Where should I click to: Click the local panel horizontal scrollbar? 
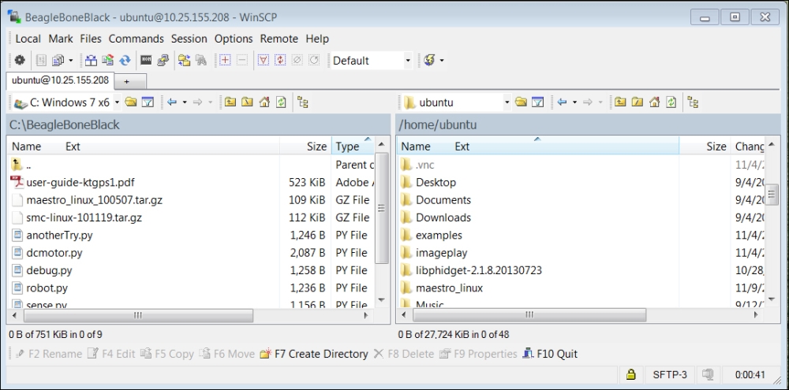pos(138,316)
